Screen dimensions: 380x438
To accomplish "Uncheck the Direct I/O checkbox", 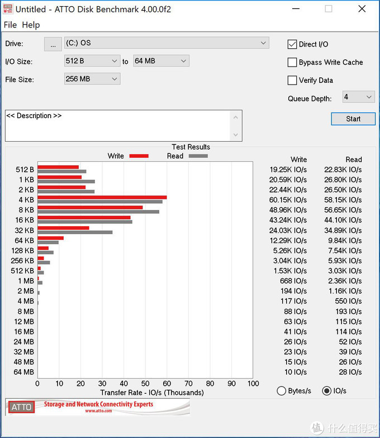I will coord(292,44).
